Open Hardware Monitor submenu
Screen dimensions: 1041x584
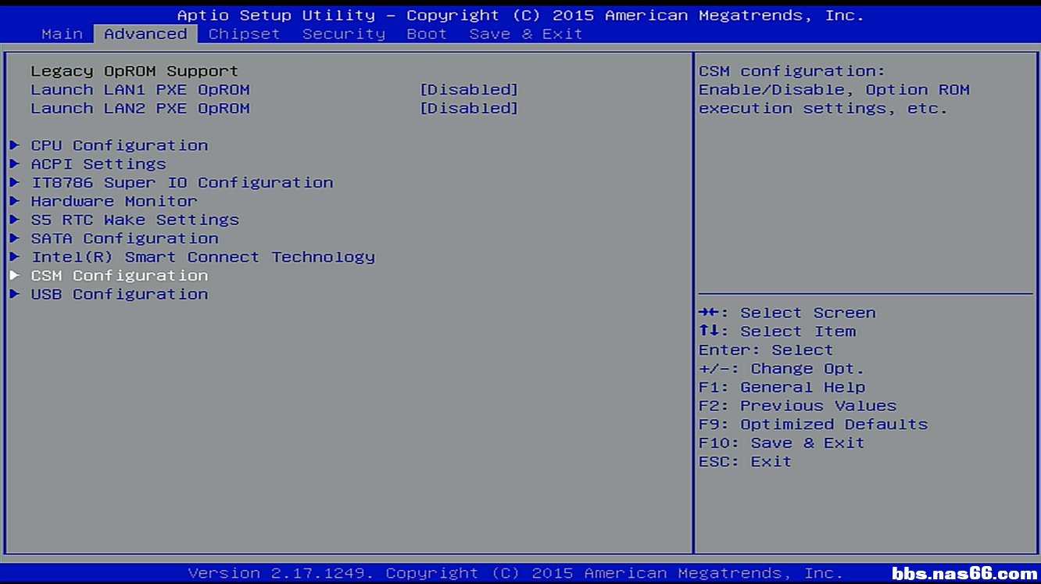114,202
